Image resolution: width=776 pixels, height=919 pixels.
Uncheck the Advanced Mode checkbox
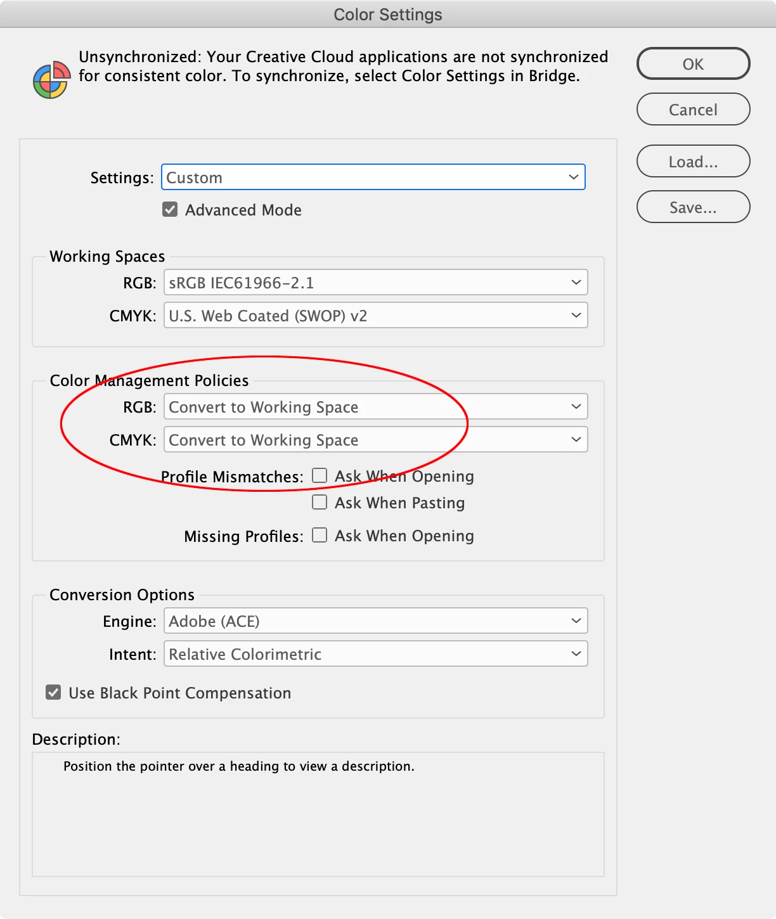(x=170, y=210)
